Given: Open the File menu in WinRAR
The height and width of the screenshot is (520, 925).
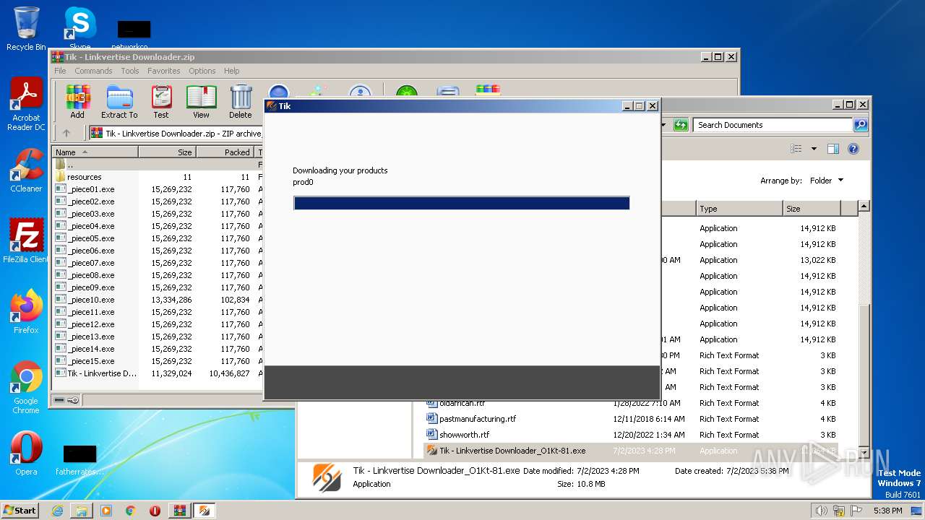Looking at the screenshot, I should click(60, 71).
